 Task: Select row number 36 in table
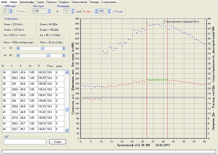pos(6,84)
